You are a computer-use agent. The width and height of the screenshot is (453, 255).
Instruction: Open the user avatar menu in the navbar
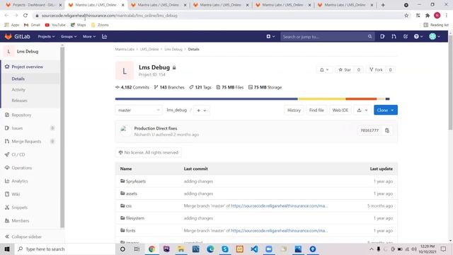435,36
